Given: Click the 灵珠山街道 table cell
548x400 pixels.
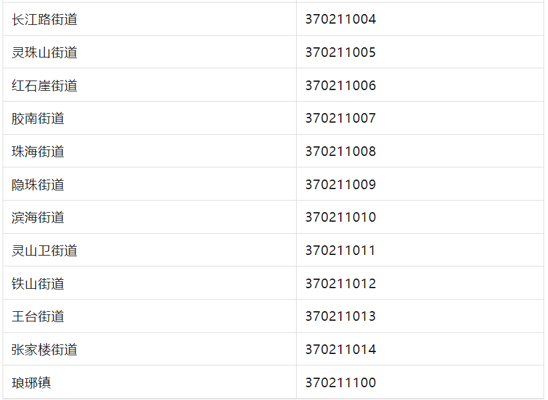Looking at the screenshot, I should pos(44,52).
